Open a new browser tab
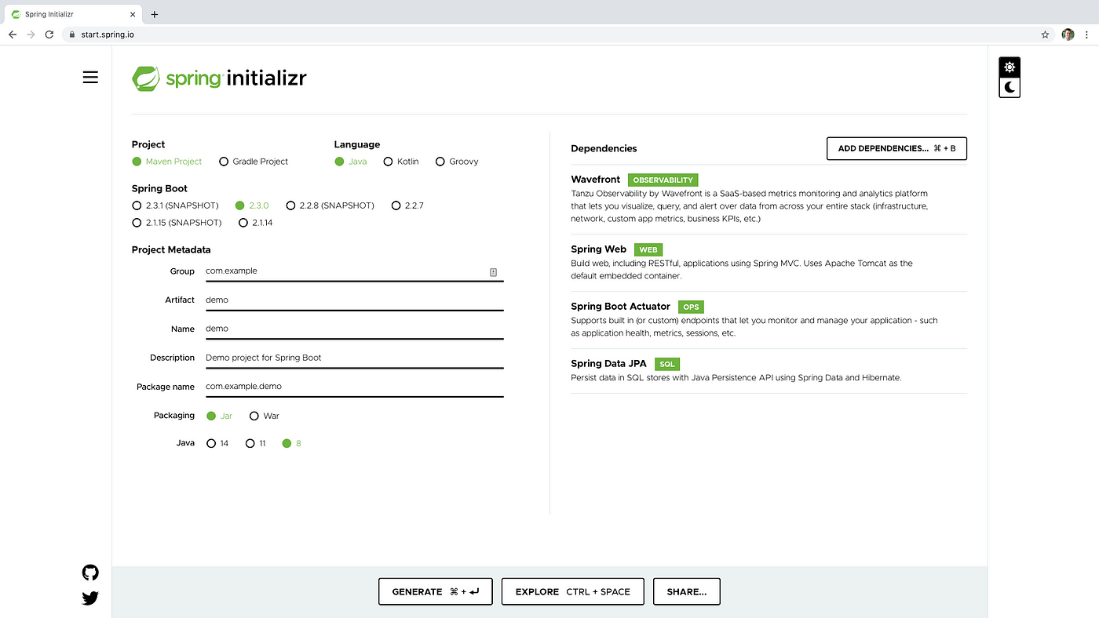The height and width of the screenshot is (618, 1099). [x=155, y=14]
